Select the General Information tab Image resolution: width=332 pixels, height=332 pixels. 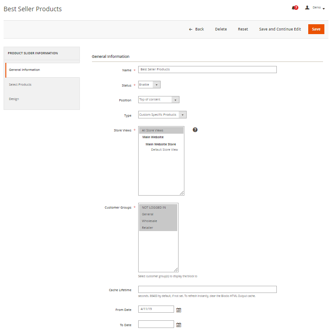24,70
